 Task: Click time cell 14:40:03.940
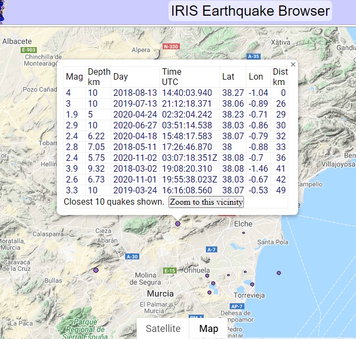(x=187, y=93)
